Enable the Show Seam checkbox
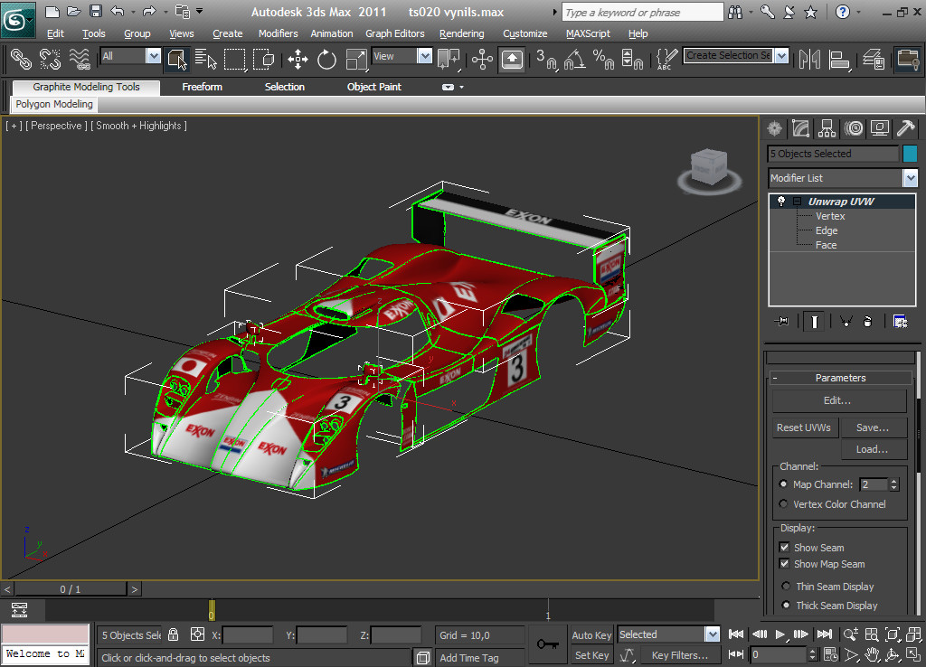 coord(784,547)
